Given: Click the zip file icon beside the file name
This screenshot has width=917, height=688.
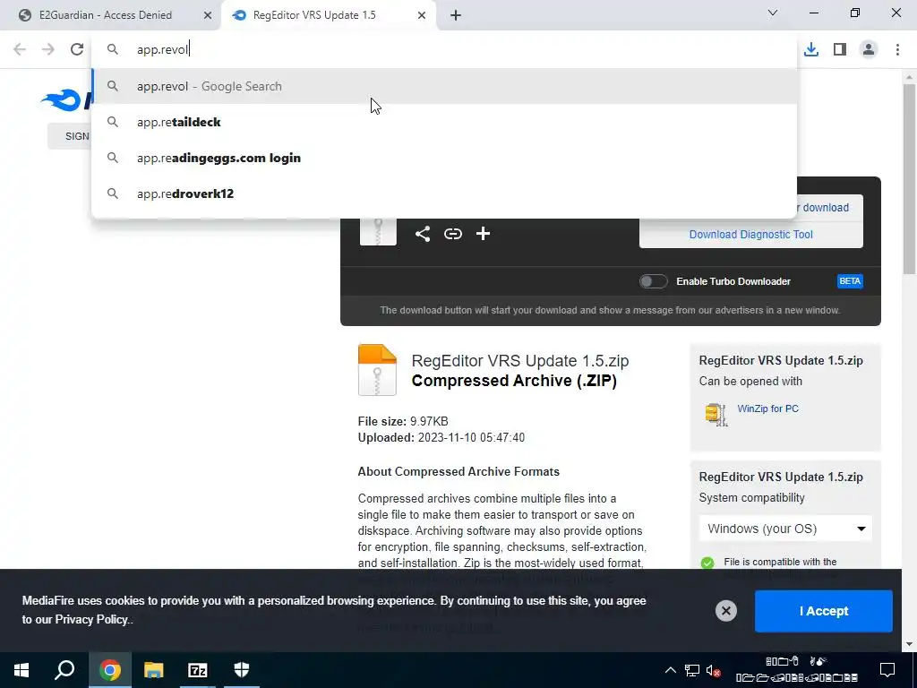Looking at the screenshot, I should coord(377,370).
